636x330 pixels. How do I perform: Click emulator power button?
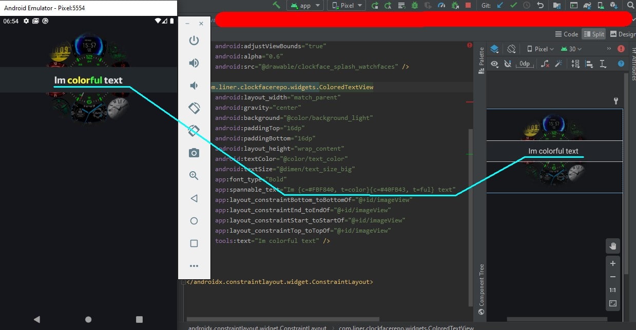click(194, 40)
